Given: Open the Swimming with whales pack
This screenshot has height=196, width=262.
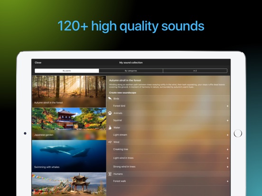Looking at the screenshot, I should click(69, 156).
